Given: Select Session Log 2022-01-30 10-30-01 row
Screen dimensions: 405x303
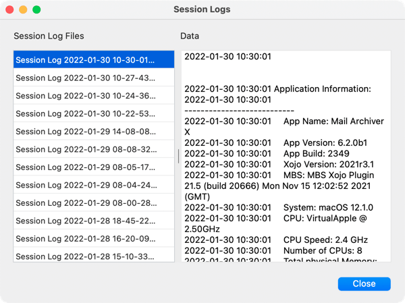Looking at the screenshot, I should coord(94,59).
